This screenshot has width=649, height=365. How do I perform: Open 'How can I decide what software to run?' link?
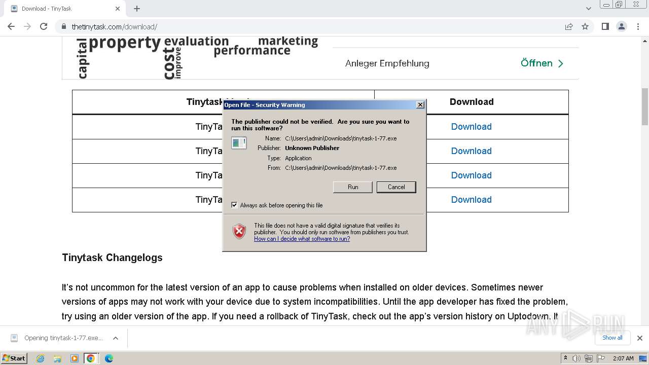point(302,239)
